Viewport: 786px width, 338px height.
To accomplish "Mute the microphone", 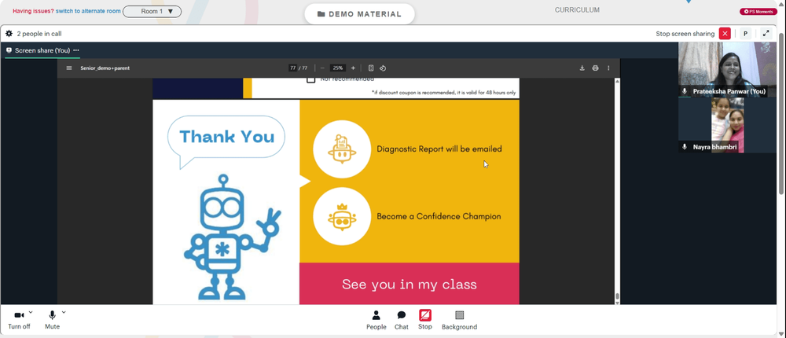I will pyautogui.click(x=52, y=319).
